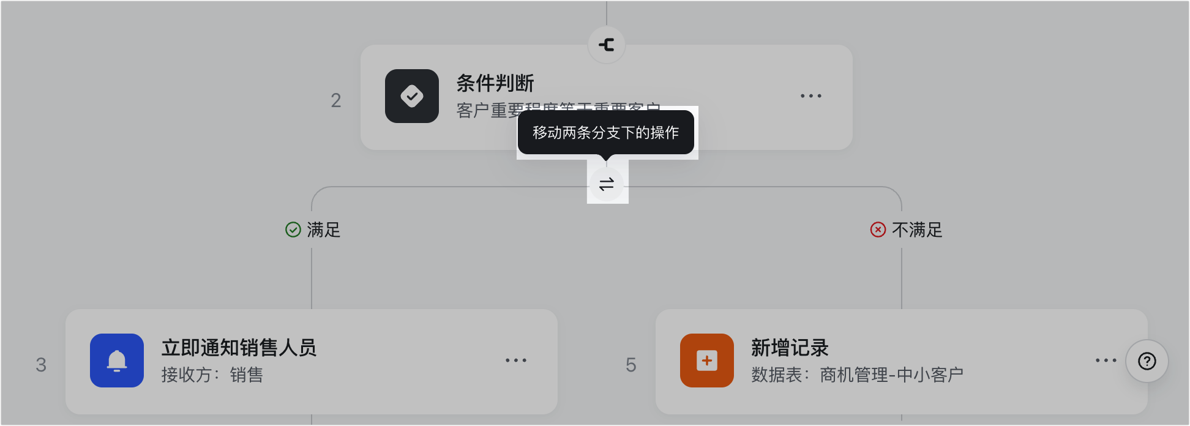1190x426 pixels.
Task: Click the red cross icon beside 不满足
Action: 878,230
